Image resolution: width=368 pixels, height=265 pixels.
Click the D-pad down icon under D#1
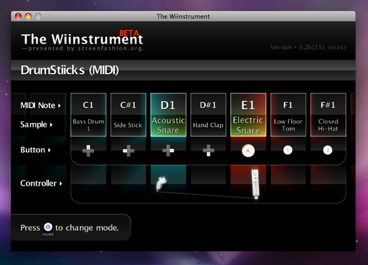[208, 151]
